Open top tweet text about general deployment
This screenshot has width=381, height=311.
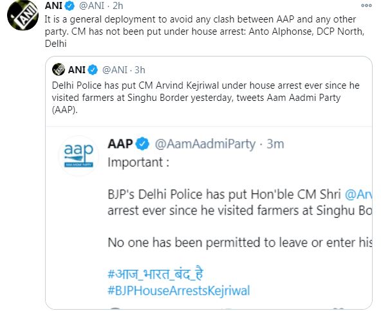point(205,31)
